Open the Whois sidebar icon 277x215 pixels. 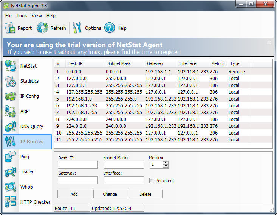coord(11,187)
